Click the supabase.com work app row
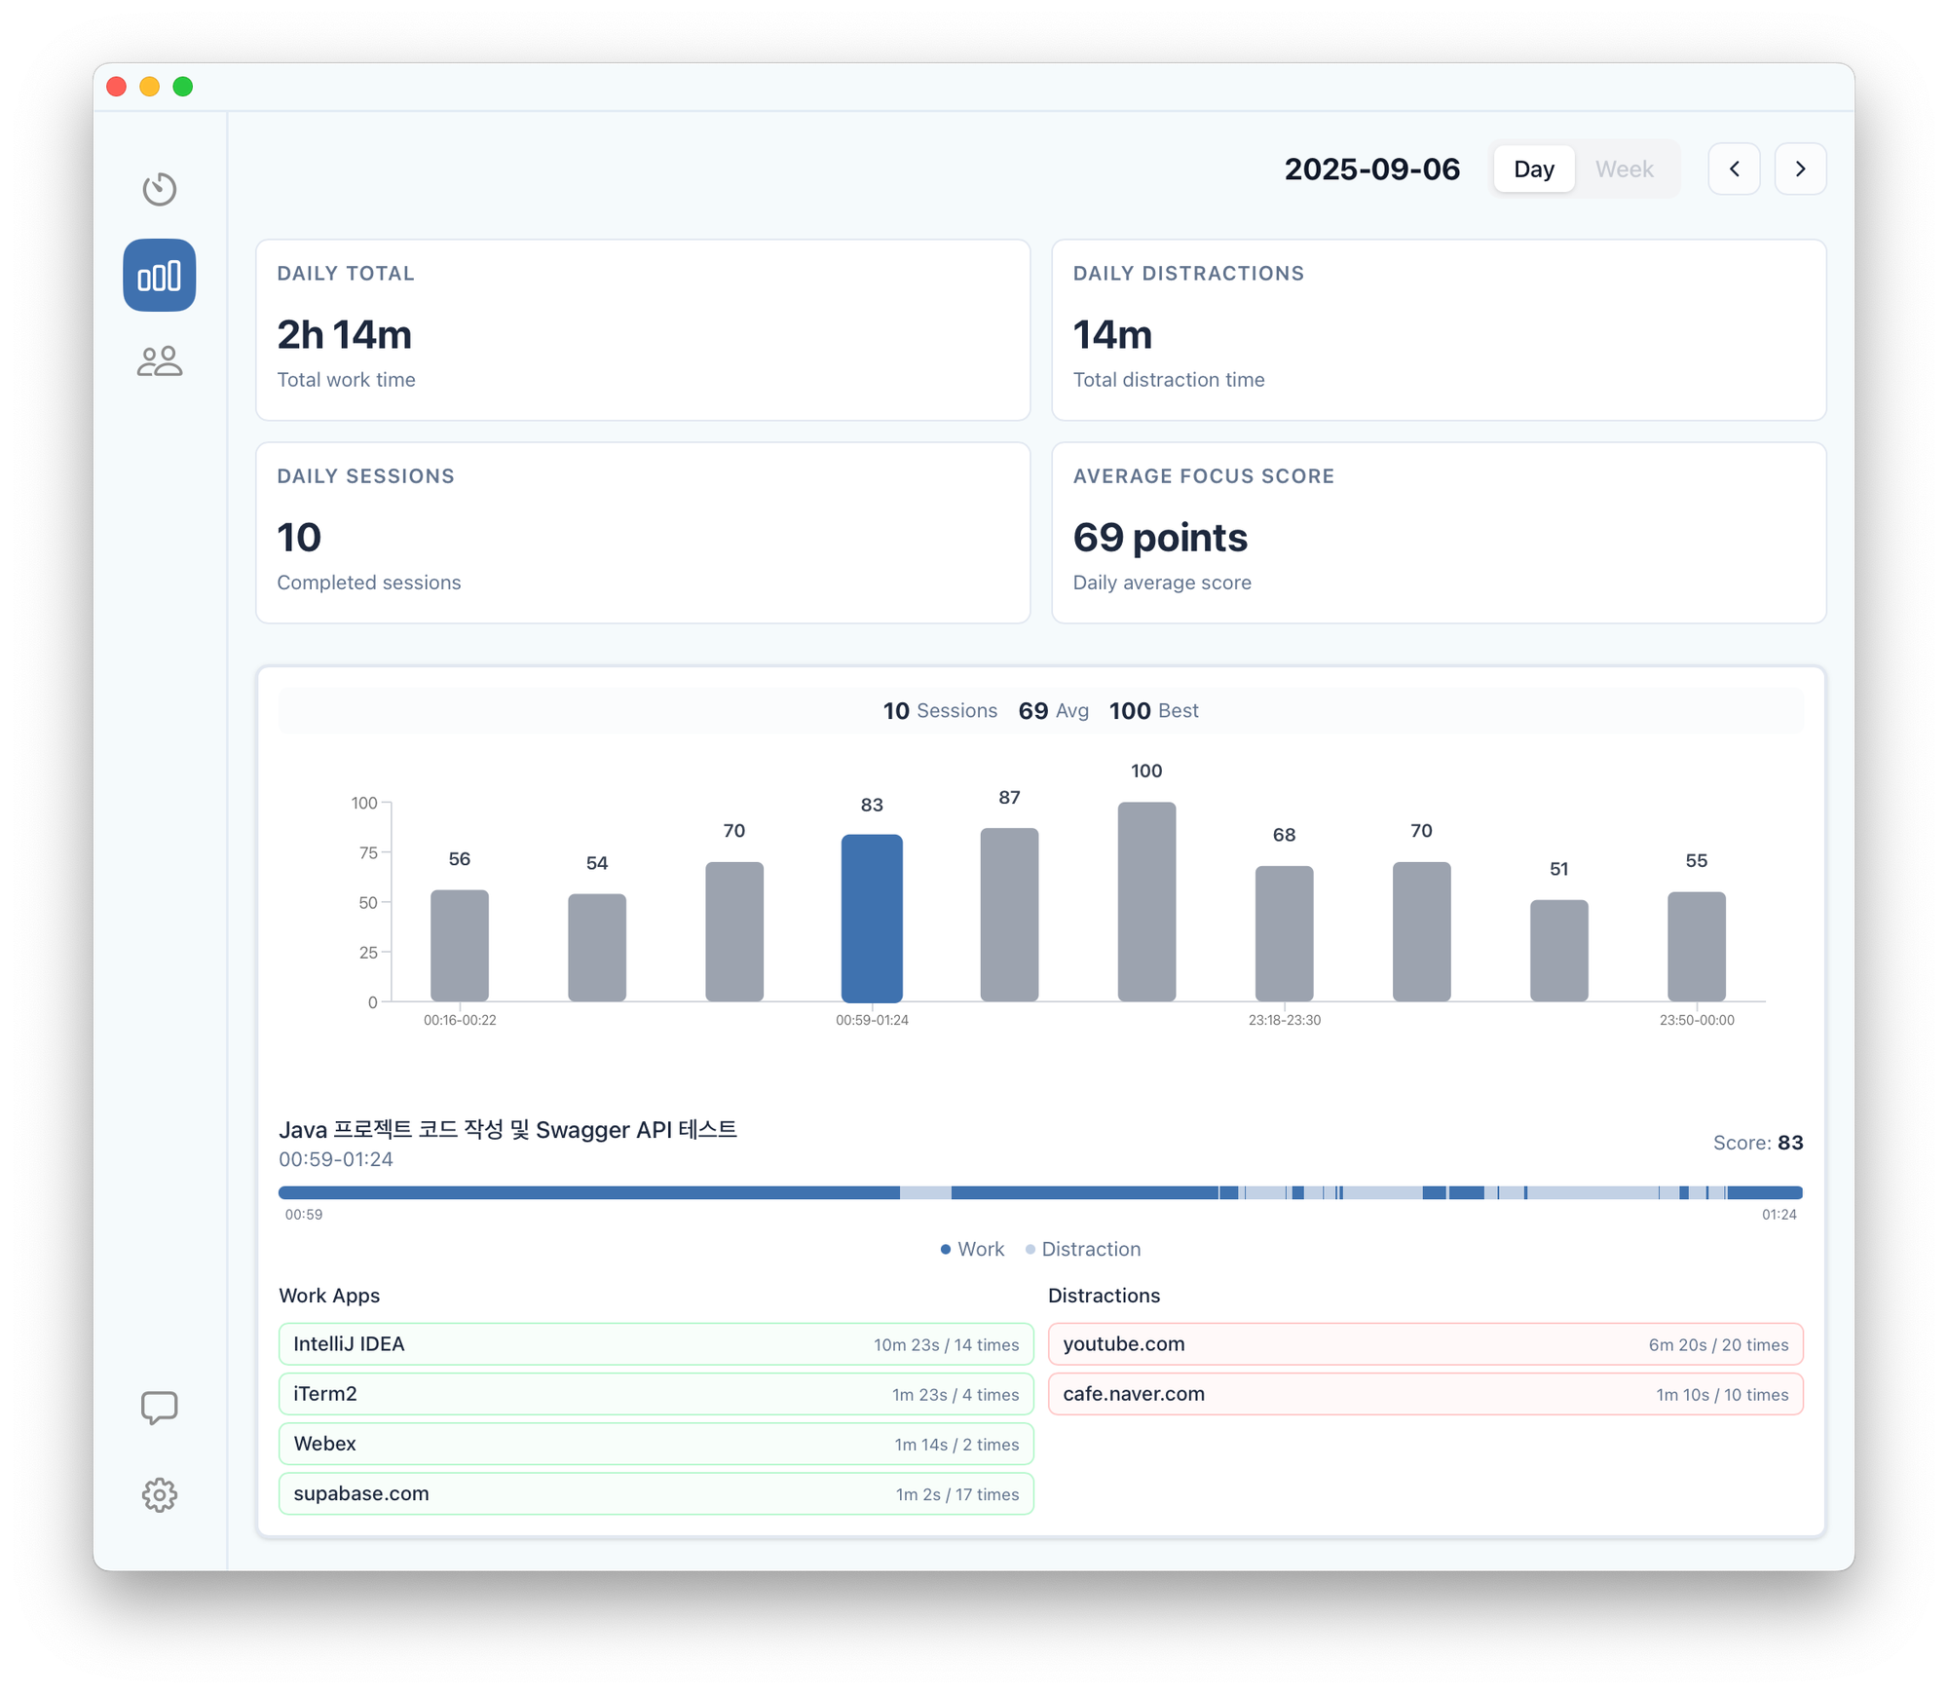1948x1694 pixels. pyautogui.click(x=656, y=1493)
